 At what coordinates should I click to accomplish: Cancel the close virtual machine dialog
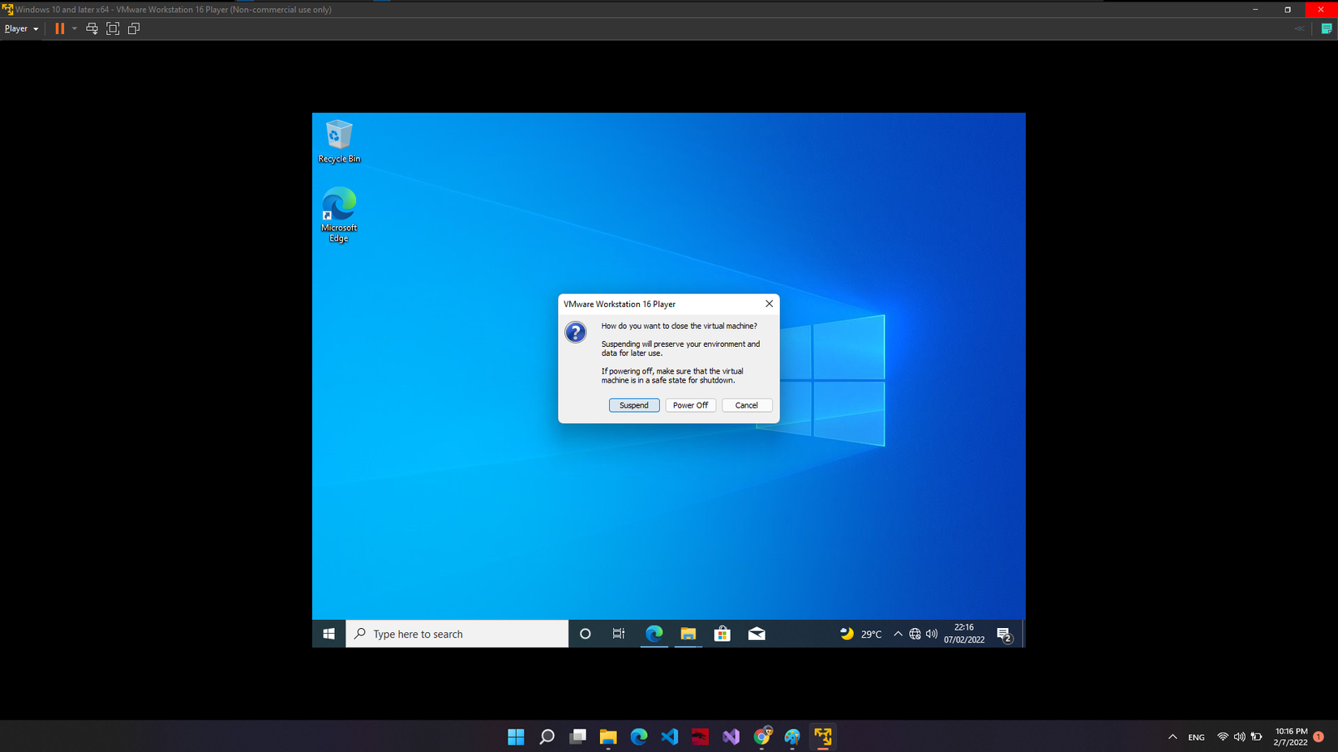point(746,405)
